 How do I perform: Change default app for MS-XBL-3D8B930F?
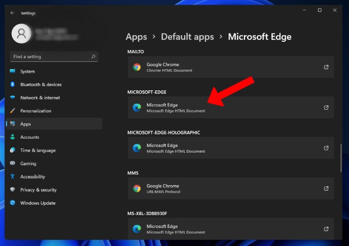coord(230,228)
